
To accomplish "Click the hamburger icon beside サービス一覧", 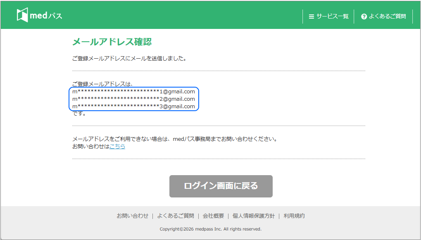I will click(x=312, y=17).
